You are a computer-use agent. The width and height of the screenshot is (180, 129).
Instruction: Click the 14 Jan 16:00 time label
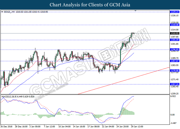tap(79, 127)
